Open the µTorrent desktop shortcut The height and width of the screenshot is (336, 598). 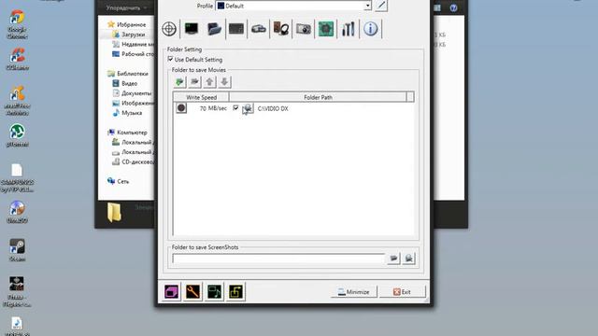pos(17,135)
